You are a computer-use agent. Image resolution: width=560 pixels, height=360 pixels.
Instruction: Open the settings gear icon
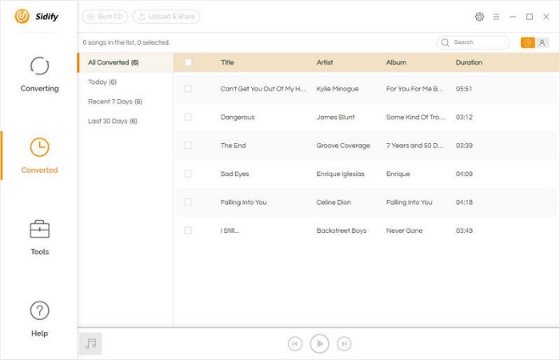(x=479, y=17)
